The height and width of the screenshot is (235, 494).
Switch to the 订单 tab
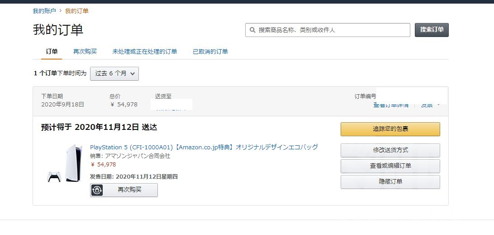click(52, 51)
